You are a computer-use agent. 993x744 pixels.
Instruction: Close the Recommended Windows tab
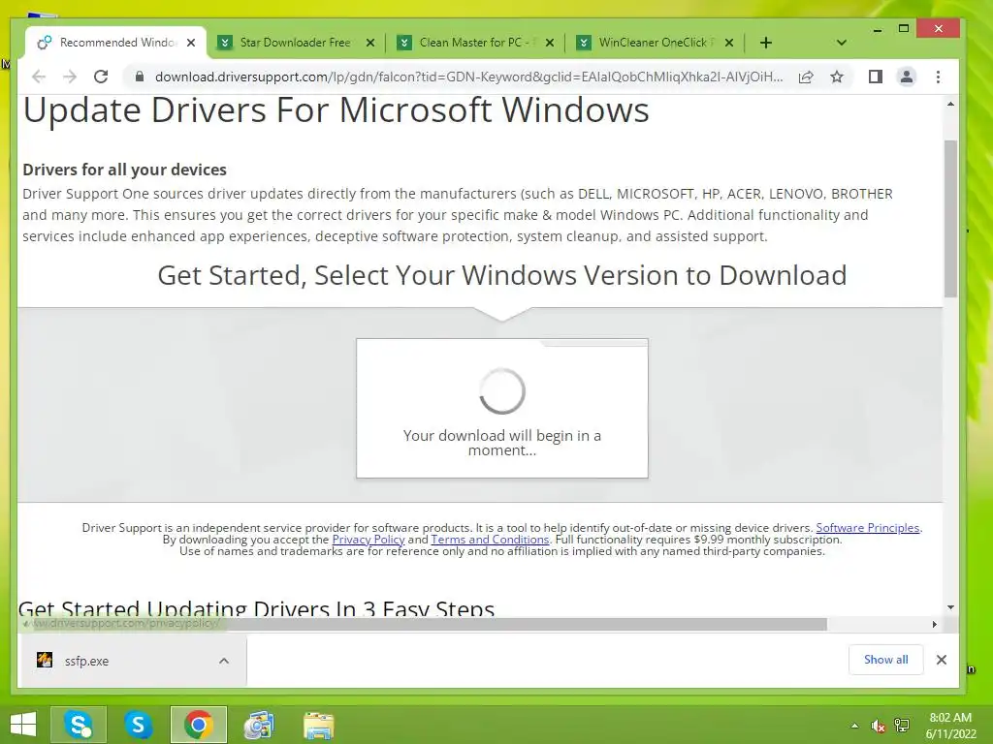(191, 43)
